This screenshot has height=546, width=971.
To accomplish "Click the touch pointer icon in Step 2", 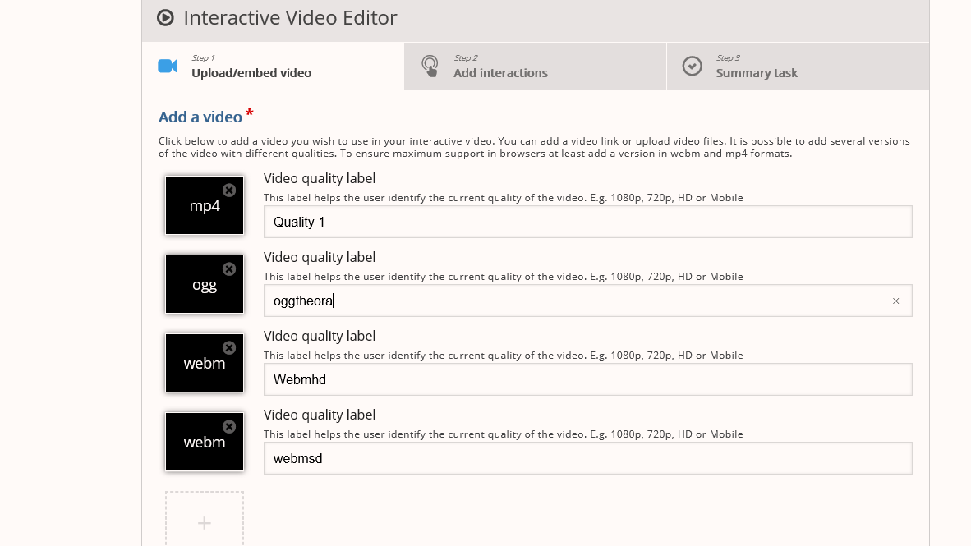I will click(x=430, y=67).
